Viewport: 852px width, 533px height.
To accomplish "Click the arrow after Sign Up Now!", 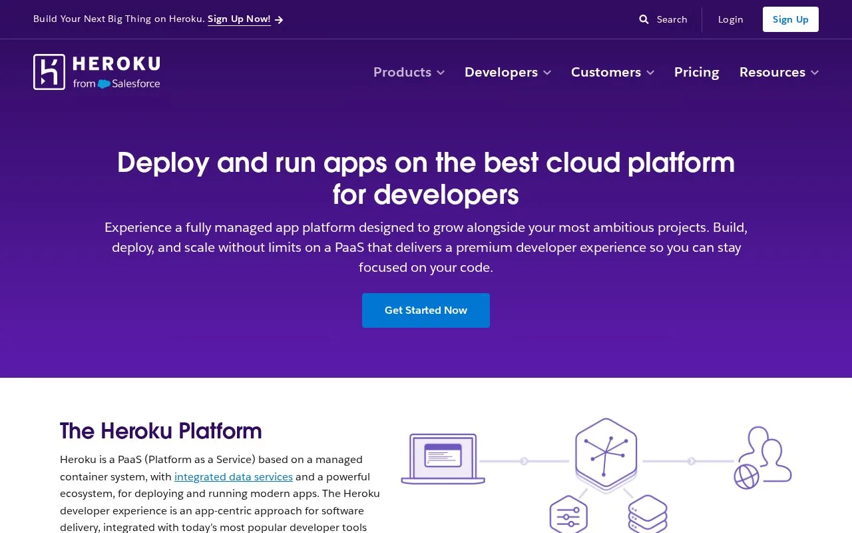I will 279,20.
